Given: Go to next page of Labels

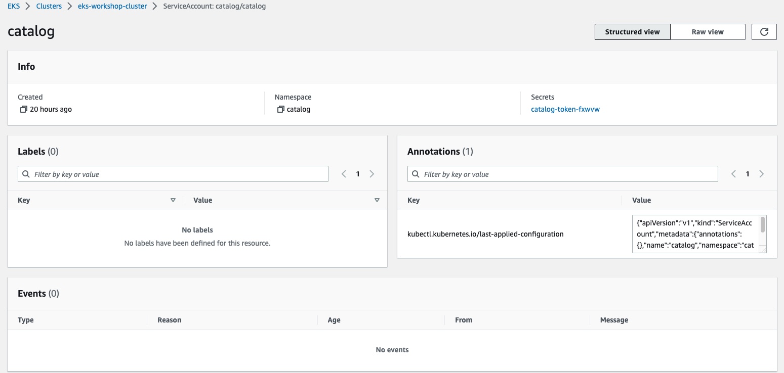Looking at the screenshot, I should point(372,174).
